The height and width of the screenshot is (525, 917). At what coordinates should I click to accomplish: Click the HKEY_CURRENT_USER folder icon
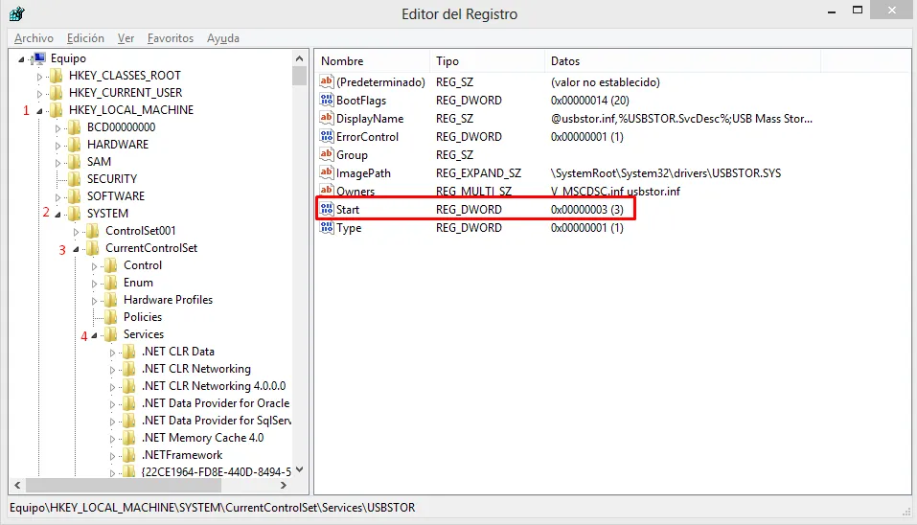(x=57, y=92)
